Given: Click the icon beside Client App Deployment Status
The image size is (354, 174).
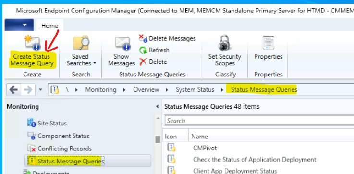Looking at the screenshot, I should (171, 170).
